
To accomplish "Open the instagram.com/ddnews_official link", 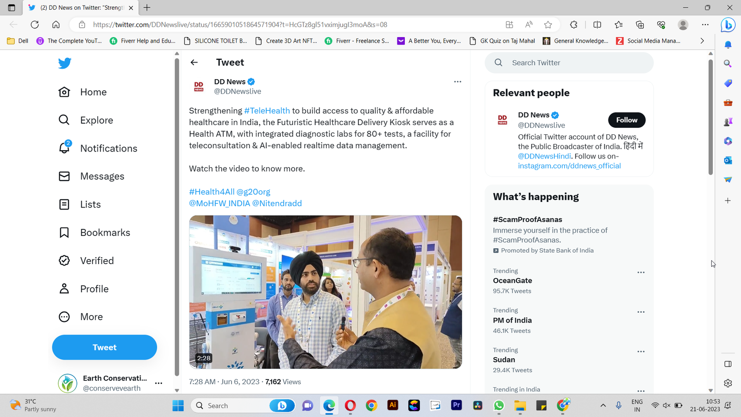I will coord(569,166).
